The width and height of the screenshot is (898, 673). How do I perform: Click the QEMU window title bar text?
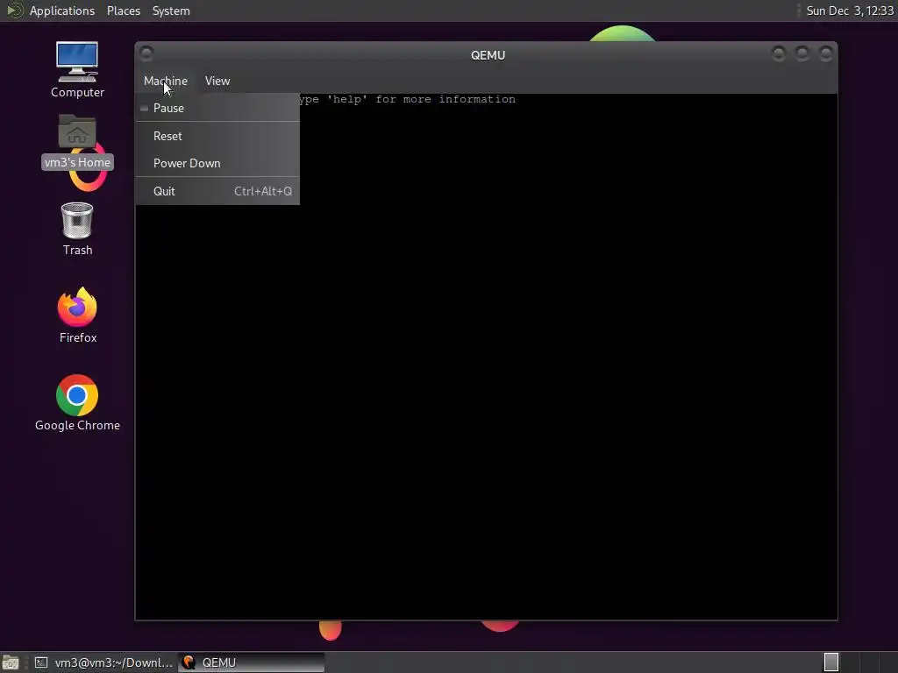point(488,55)
